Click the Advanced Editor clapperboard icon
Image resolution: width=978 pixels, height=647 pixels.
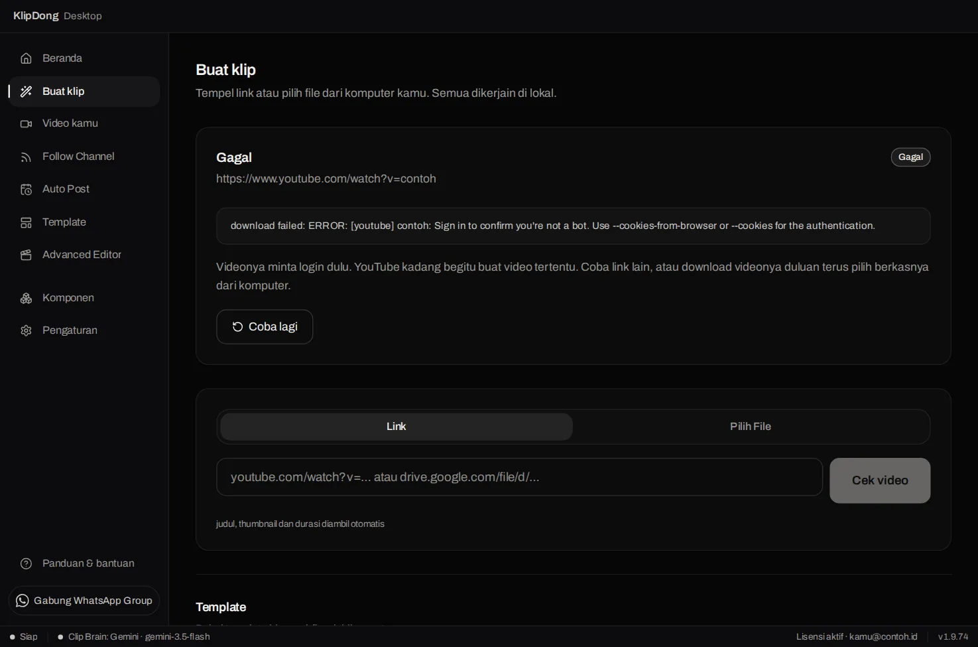[26, 255]
